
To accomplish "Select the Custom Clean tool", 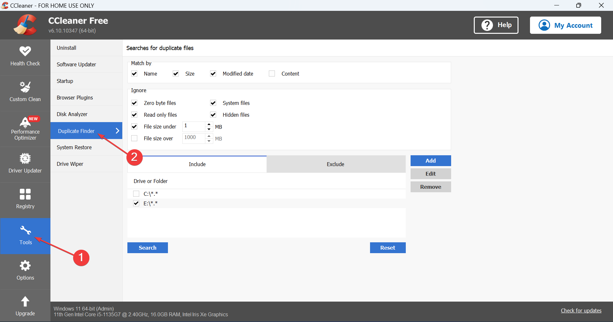I will click(x=25, y=92).
